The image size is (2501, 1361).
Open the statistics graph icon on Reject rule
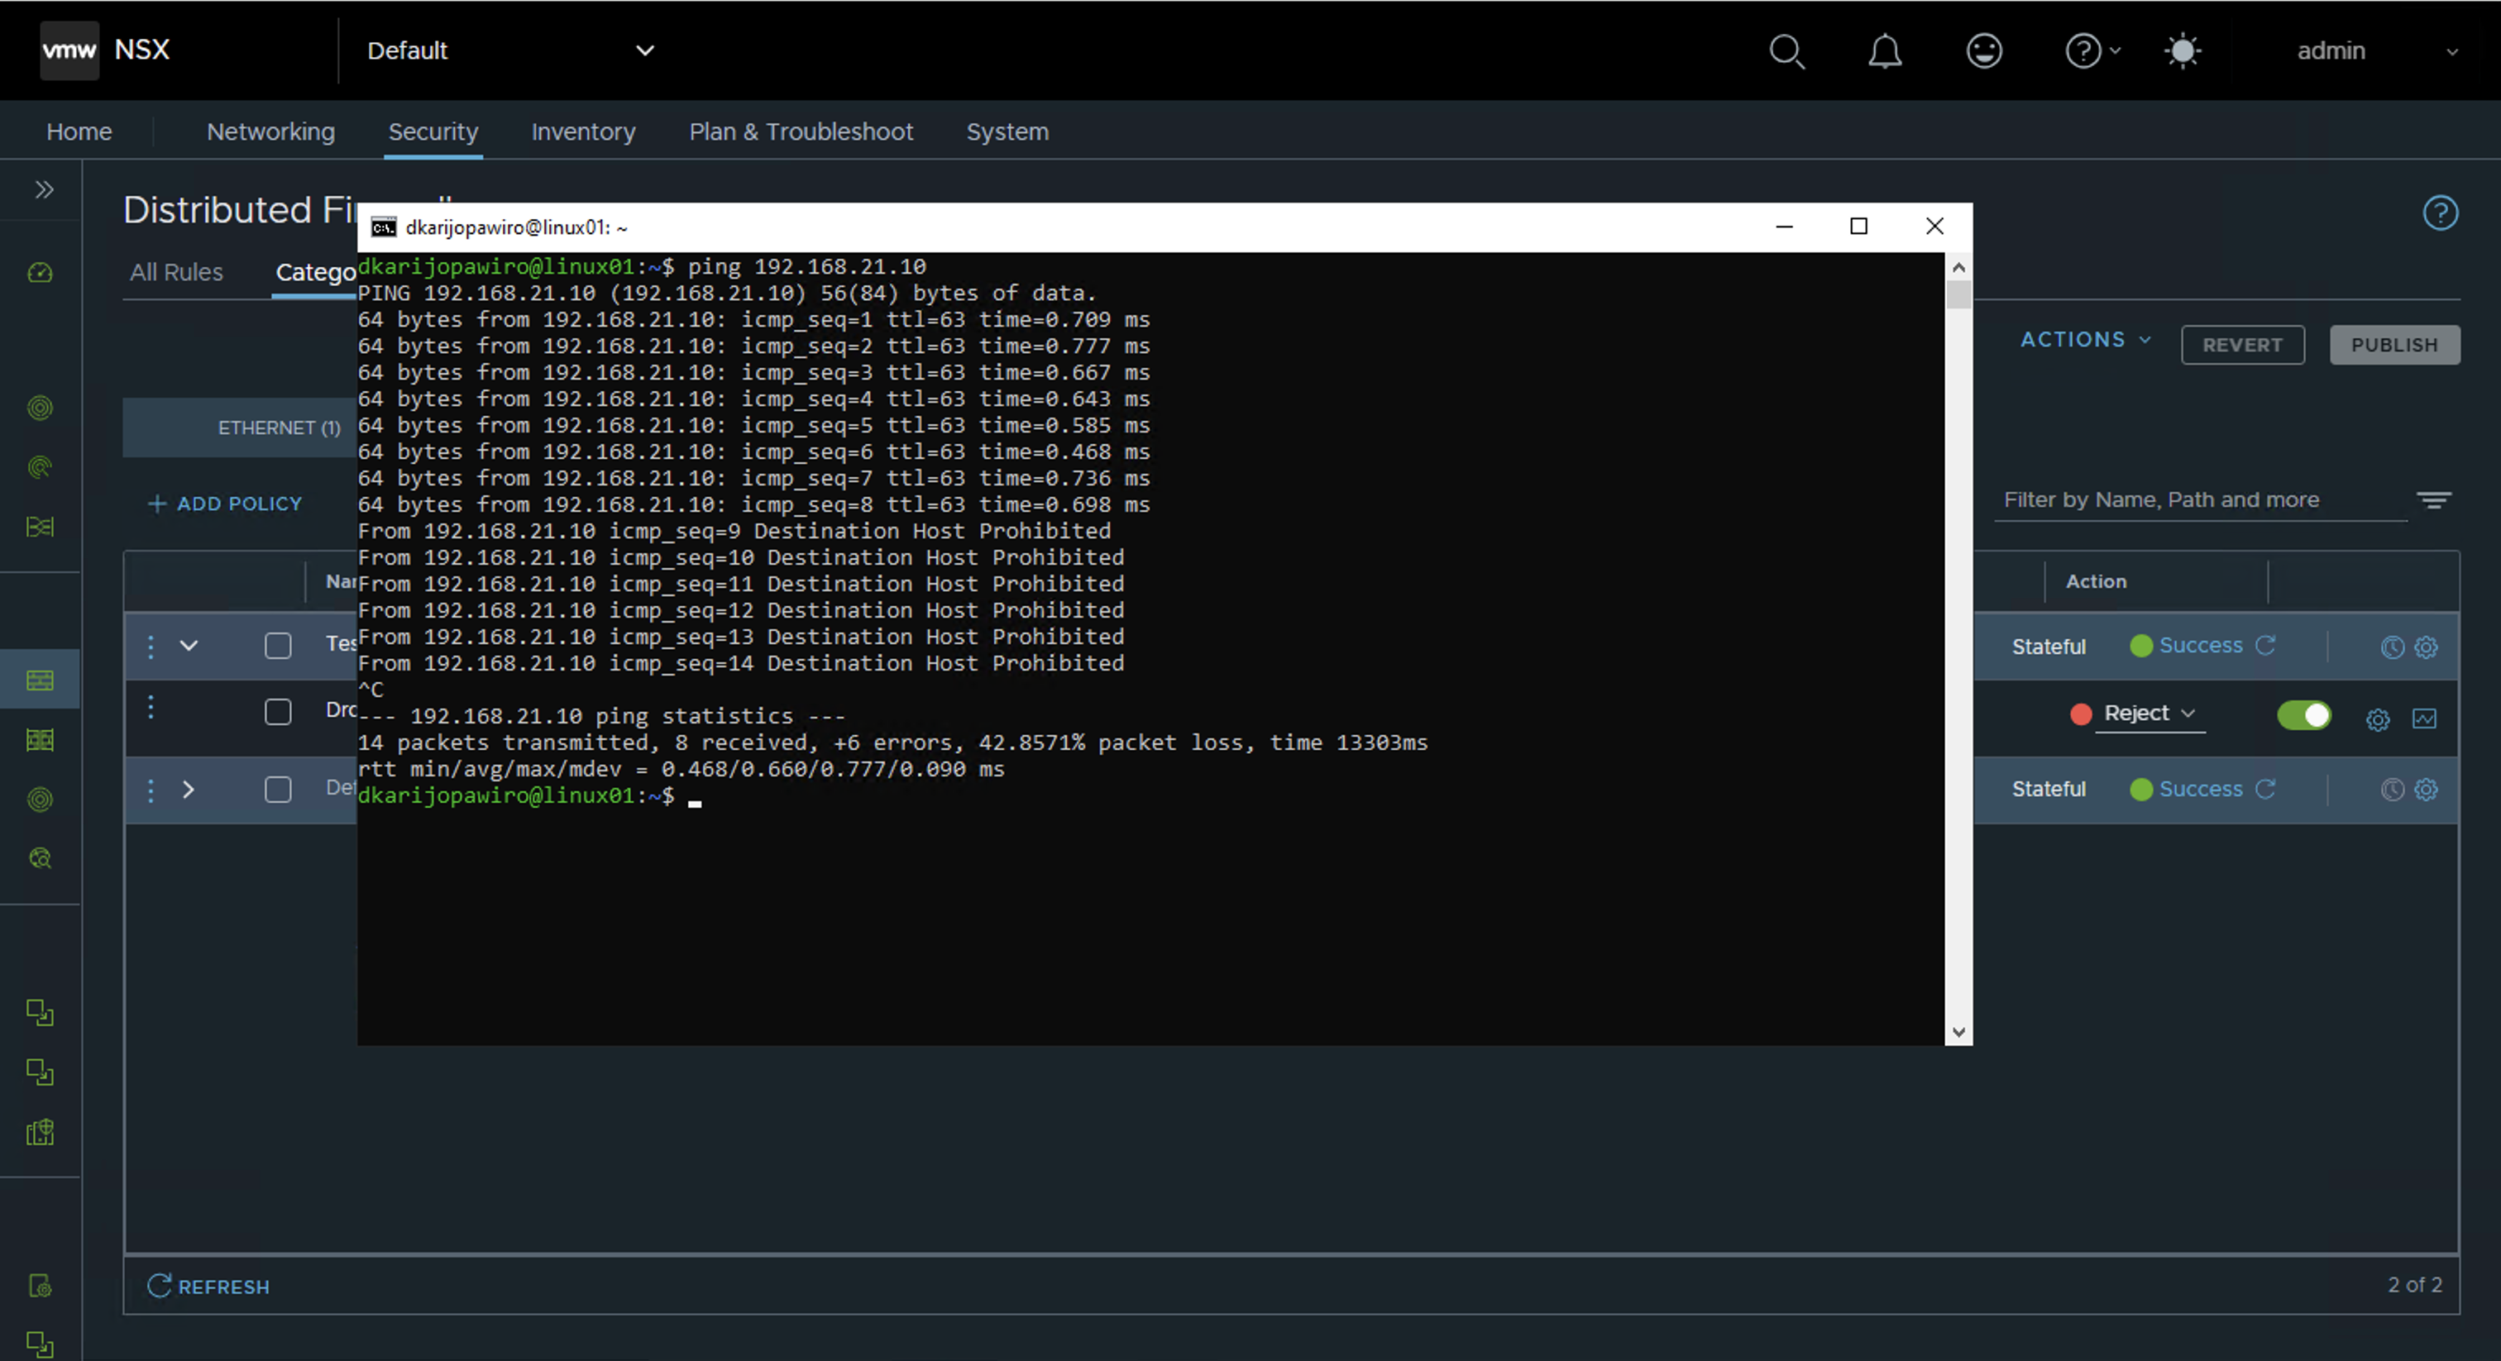(x=2425, y=719)
